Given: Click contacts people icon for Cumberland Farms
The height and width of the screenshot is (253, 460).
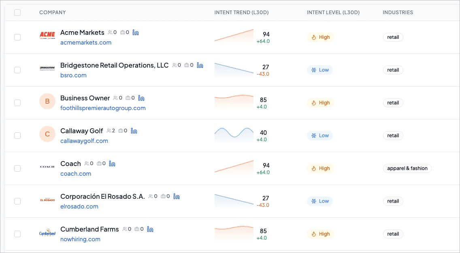Looking at the screenshot, I should [x=125, y=230].
